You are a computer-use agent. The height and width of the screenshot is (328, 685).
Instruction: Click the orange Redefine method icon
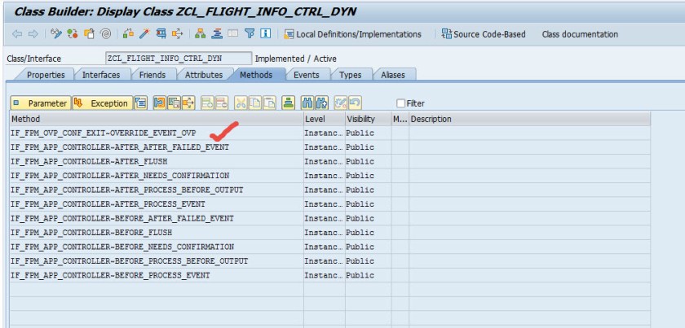point(160,103)
